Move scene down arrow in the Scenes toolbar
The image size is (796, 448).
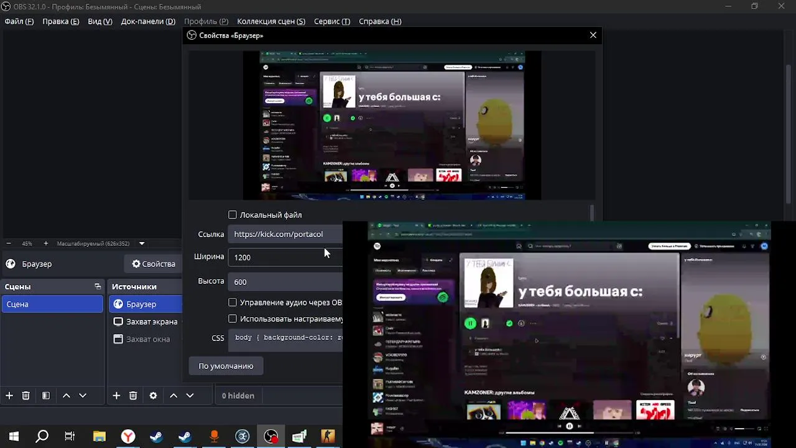point(82,396)
